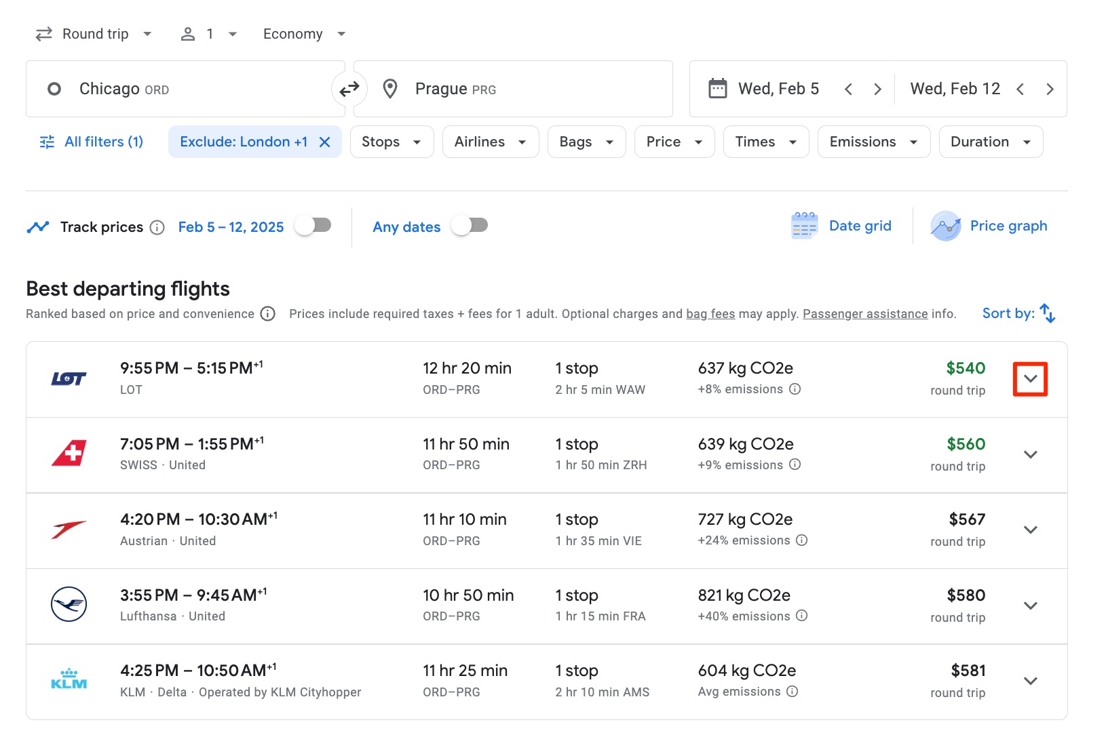Image resolution: width=1106 pixels, height=735 pixels.
Task: Click the Sort by arrows icon
Action: [1047, 313]
